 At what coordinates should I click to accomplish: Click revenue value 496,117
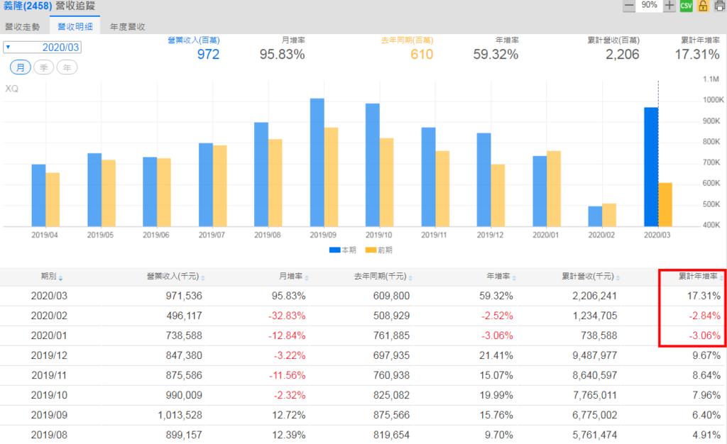[184, 316]
